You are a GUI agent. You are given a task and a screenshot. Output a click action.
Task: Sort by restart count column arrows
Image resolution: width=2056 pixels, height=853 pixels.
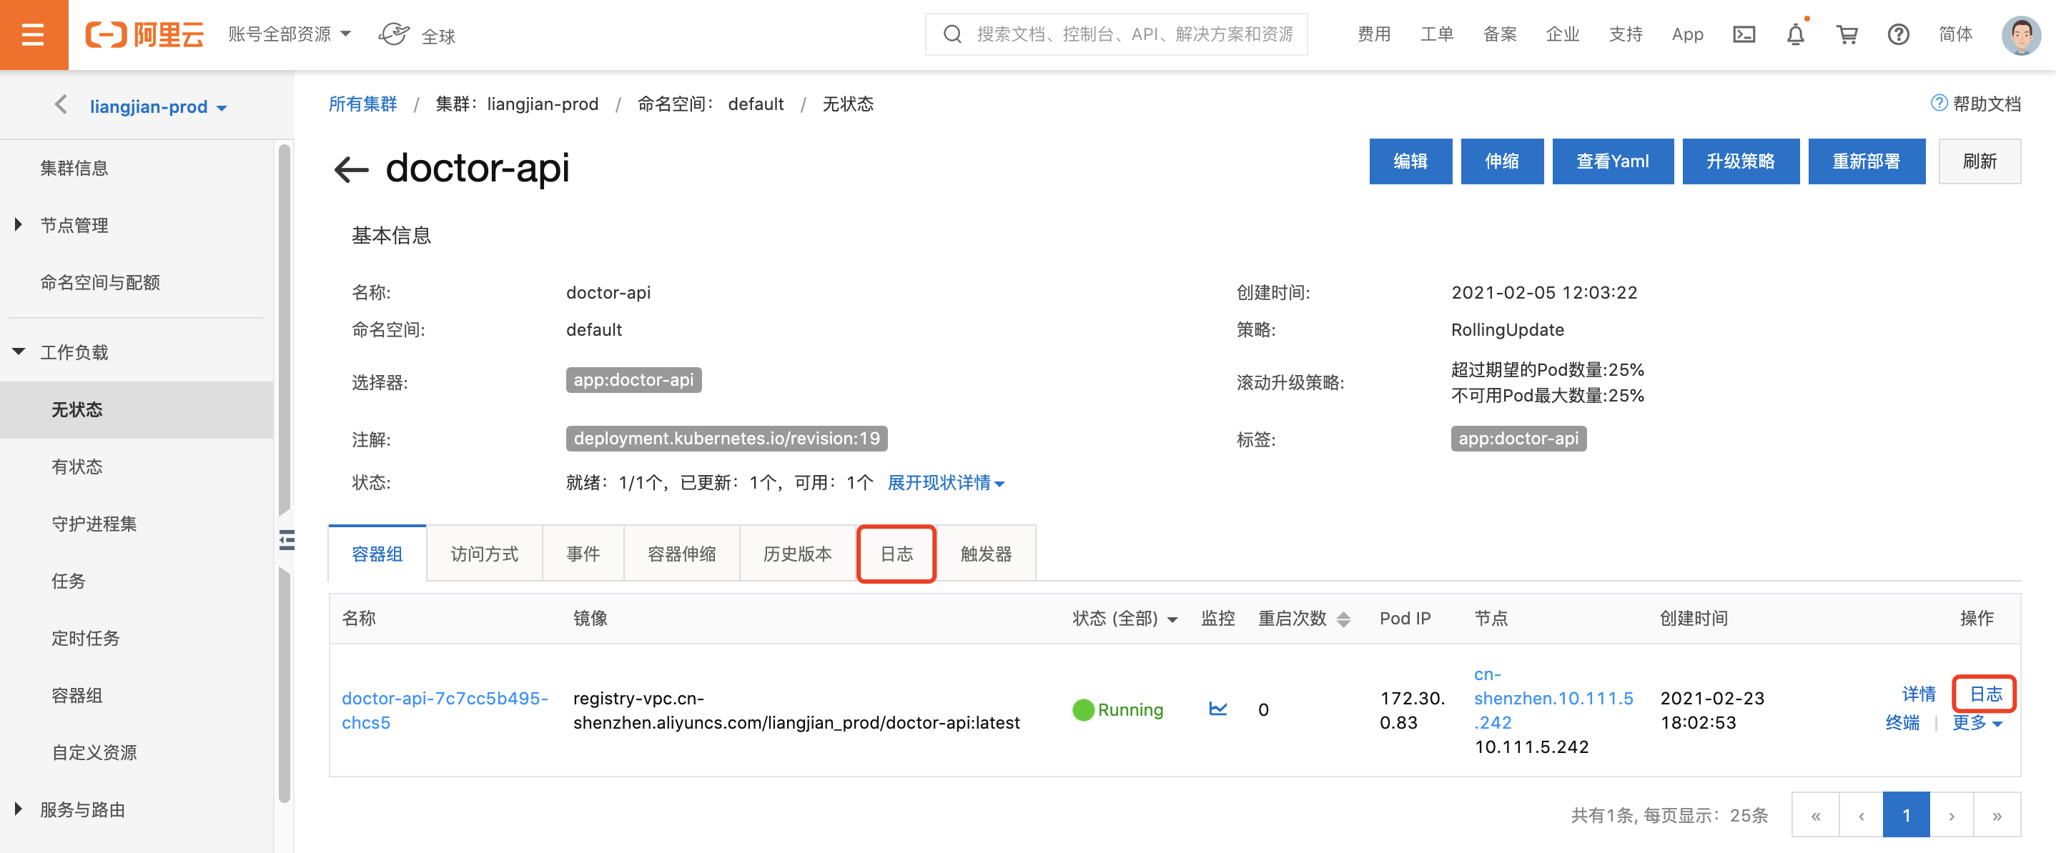coord(1343,619)
